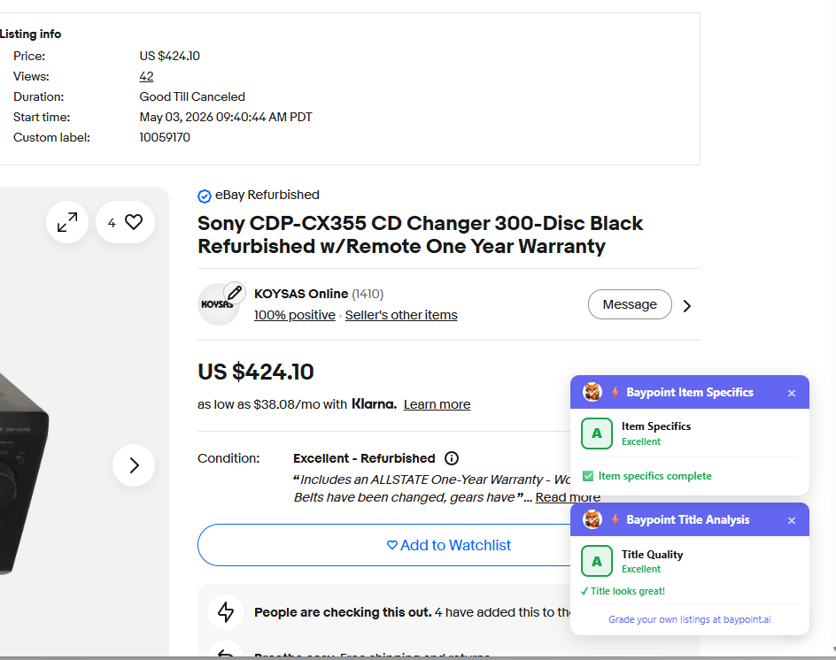
Task: Close the Baypoint Item Specifics panel
Action: point(792,393)
